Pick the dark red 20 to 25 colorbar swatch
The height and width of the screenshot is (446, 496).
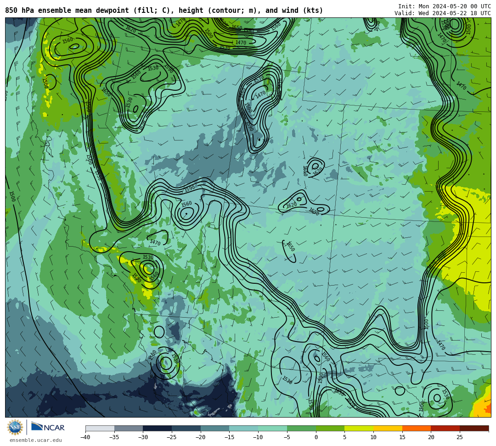[445, 428]
